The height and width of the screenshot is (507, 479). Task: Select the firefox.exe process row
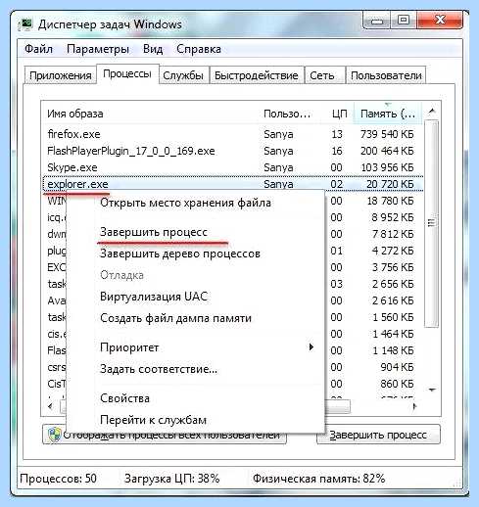[x=233, y=134]
